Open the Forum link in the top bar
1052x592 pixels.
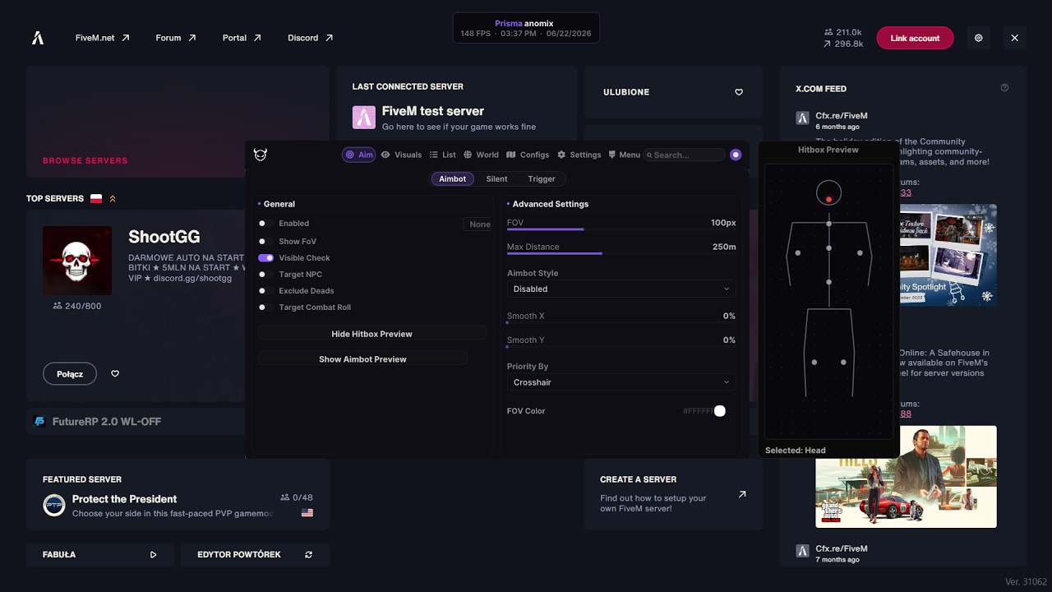point(176,38)
